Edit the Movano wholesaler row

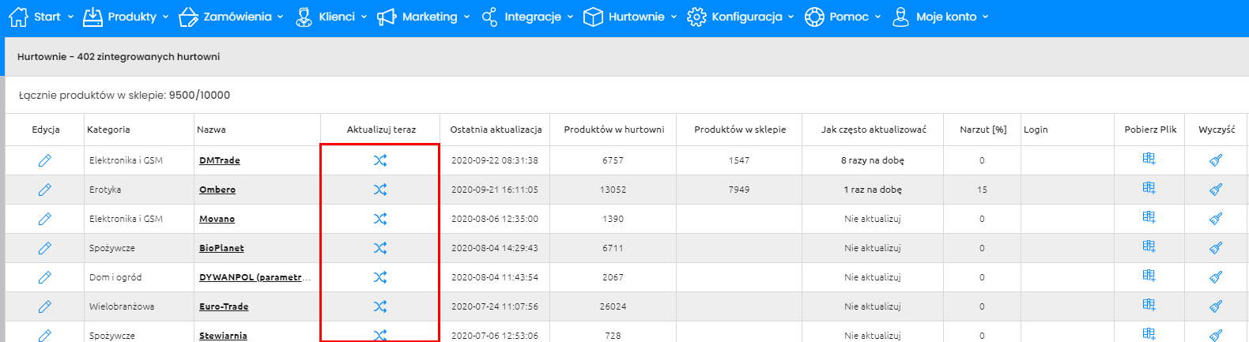coord(45,219)
